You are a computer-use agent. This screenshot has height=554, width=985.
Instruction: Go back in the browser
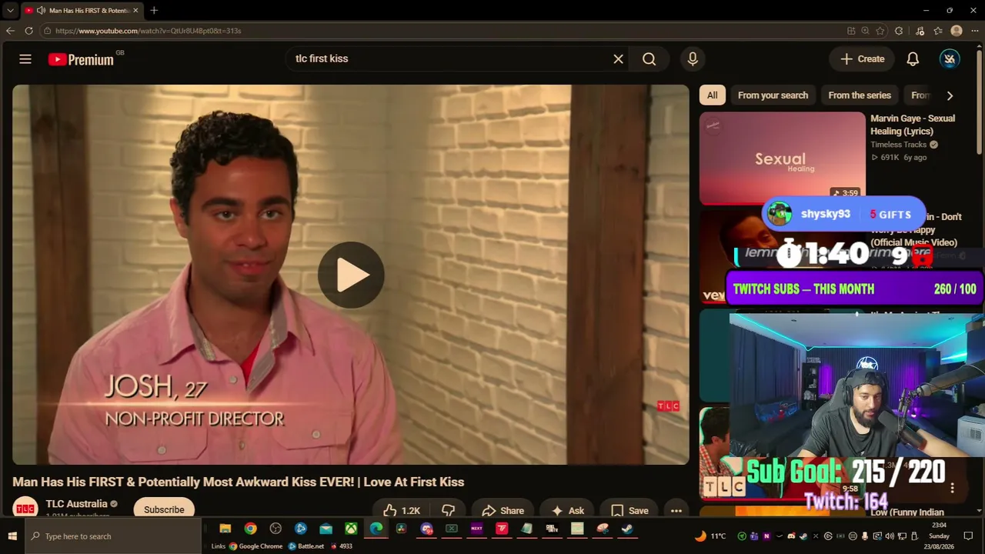[x=10, y=31]
